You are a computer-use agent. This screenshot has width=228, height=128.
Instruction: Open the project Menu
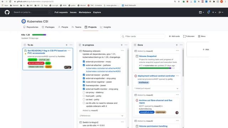coord(202,36)
